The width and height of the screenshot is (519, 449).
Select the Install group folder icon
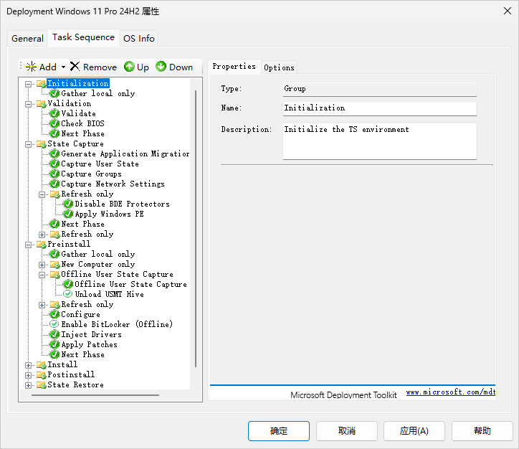coord(41,364)
